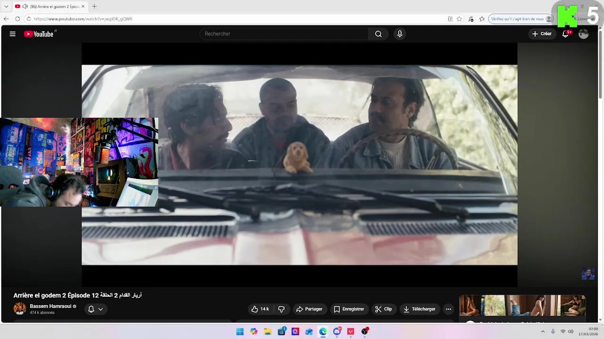Open the browser Favorites star-list icon
Screen dimensions: 604x339
click(x=482, y=19)
